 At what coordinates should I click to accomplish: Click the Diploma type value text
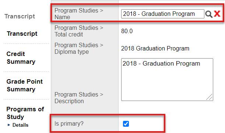(x=155, y=48)
